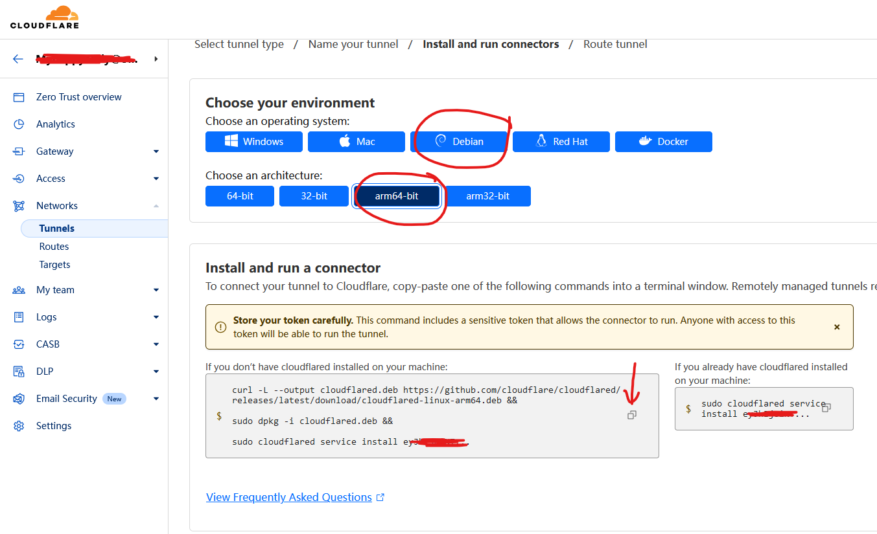The height and width of the screenshot is (534, 877).
Task: Expand the Email Security chevron
Action: click(156, 399)
